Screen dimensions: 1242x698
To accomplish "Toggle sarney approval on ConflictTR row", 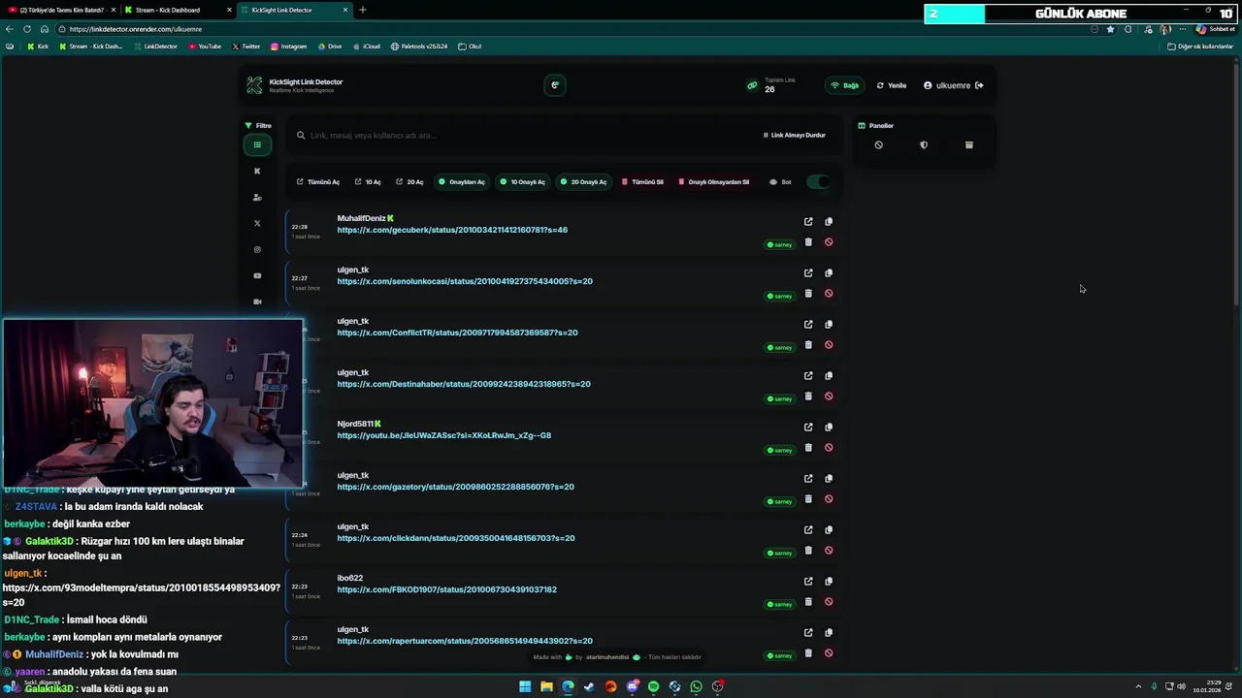I will point(780,348).
